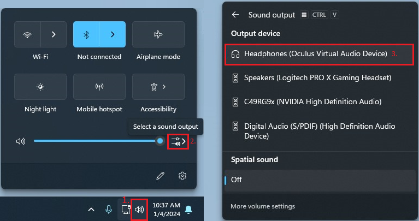Open the notification bell in taskbar

[188, 209]
